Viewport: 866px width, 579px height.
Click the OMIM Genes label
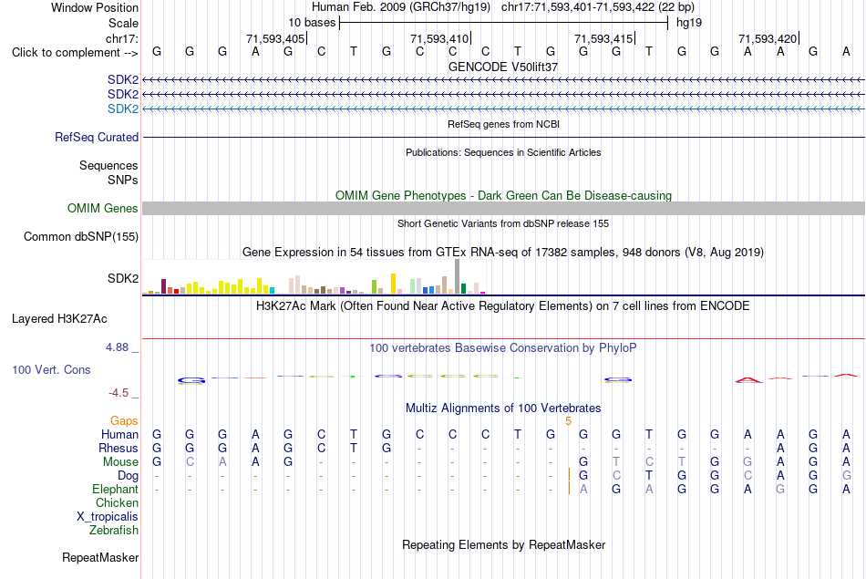coord(102,208)
